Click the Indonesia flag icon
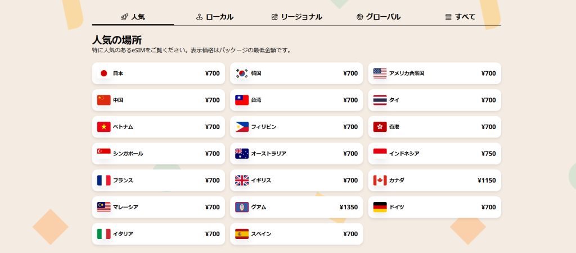The image size is (576, 253). tap(380, 153)
